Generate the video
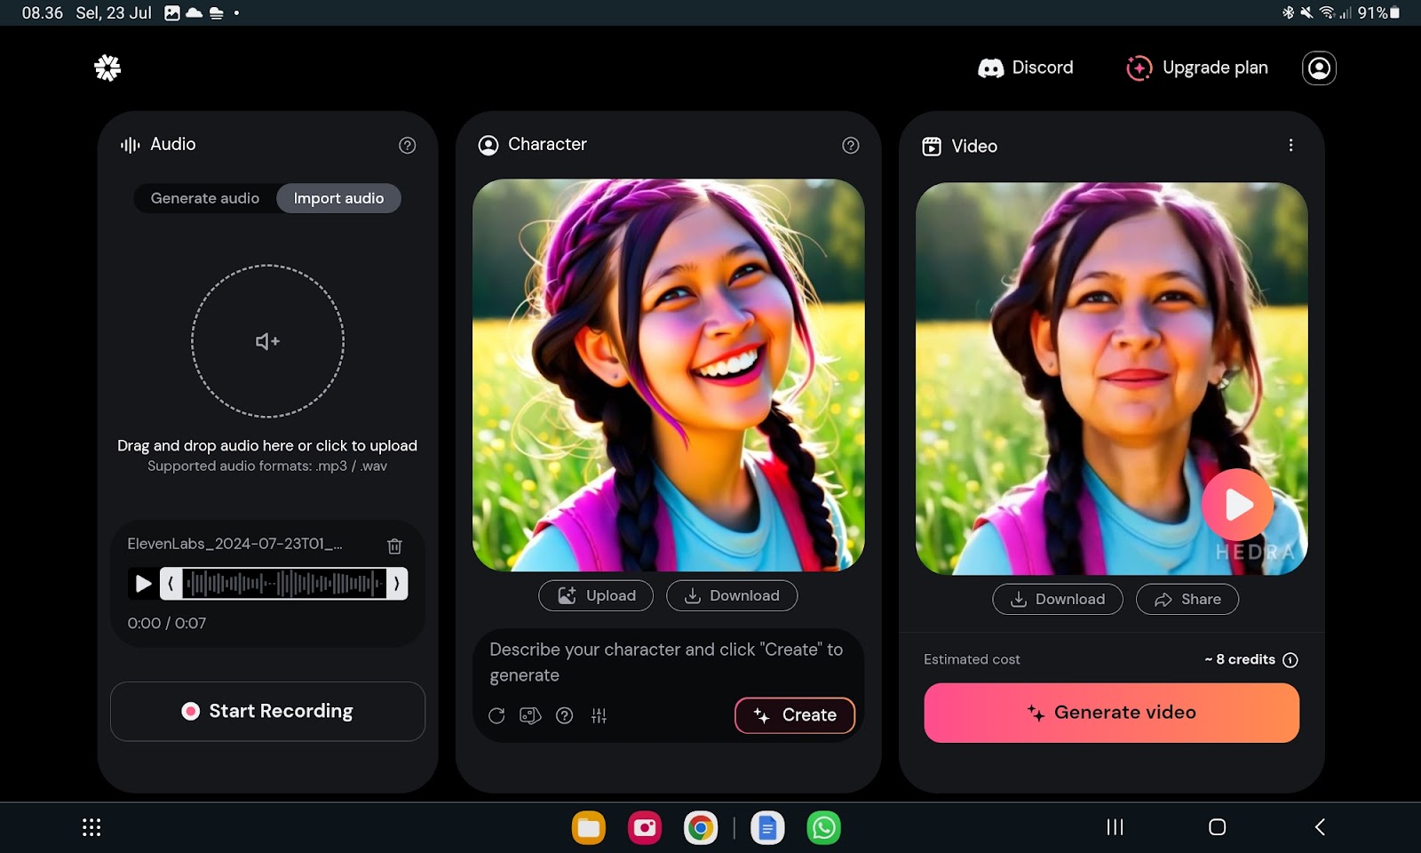The height and width of the screenshot is (853, 1421). [x=1111, y=713]
